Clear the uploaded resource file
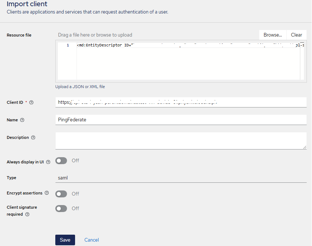The height and width of the screenshot is (246, 312). pos(296,35)
